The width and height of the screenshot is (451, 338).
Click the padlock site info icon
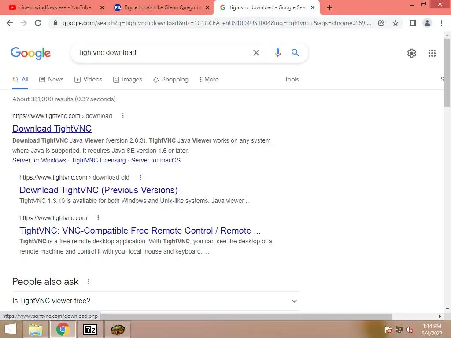[x=55, y=23]
